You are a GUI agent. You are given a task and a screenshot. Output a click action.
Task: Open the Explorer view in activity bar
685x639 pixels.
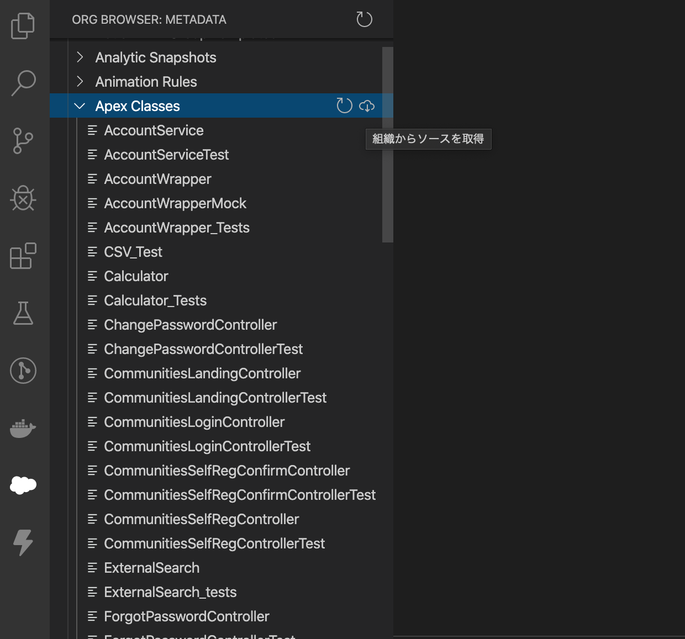tap(23, 25)
